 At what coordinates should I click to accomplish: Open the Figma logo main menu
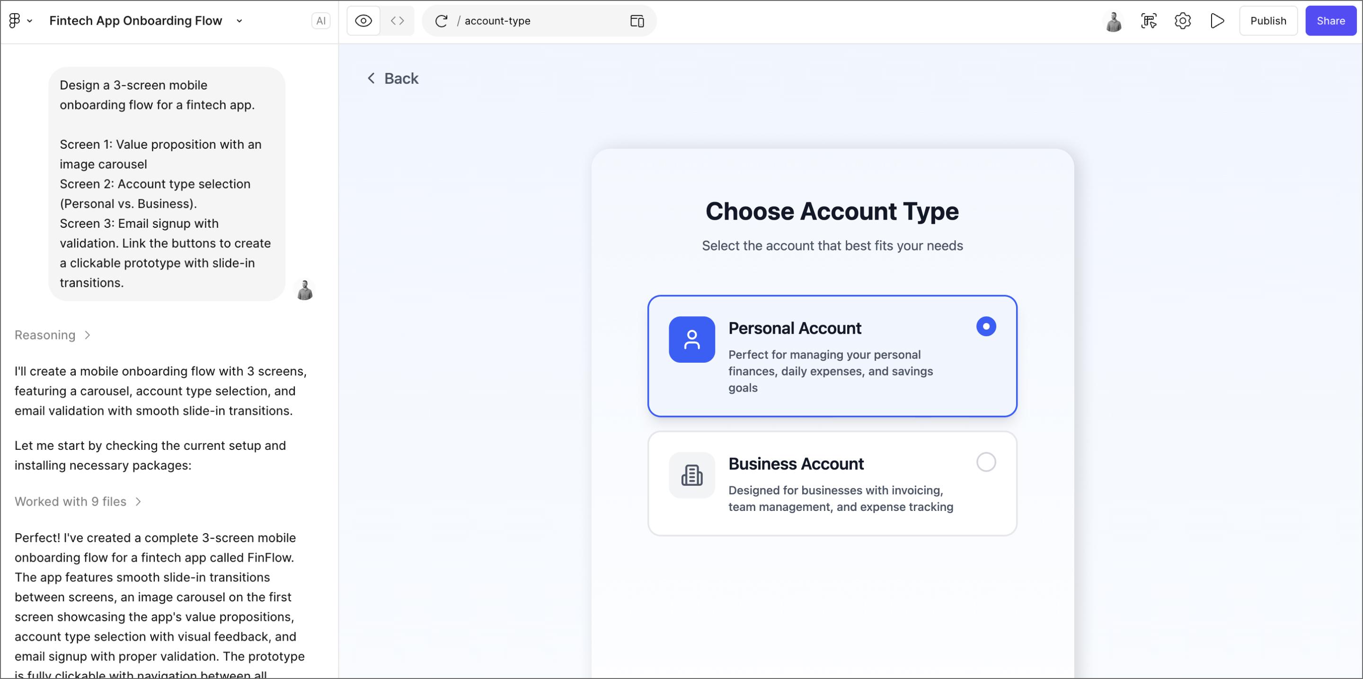click(x=15, y=21)
